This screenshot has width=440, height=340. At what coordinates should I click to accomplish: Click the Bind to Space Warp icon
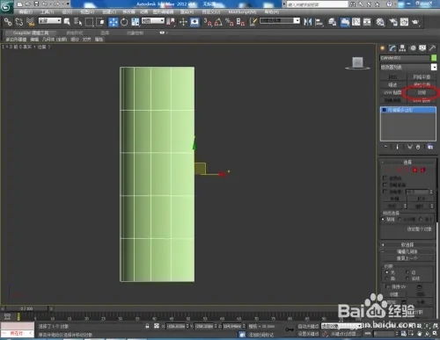(30, 22)
